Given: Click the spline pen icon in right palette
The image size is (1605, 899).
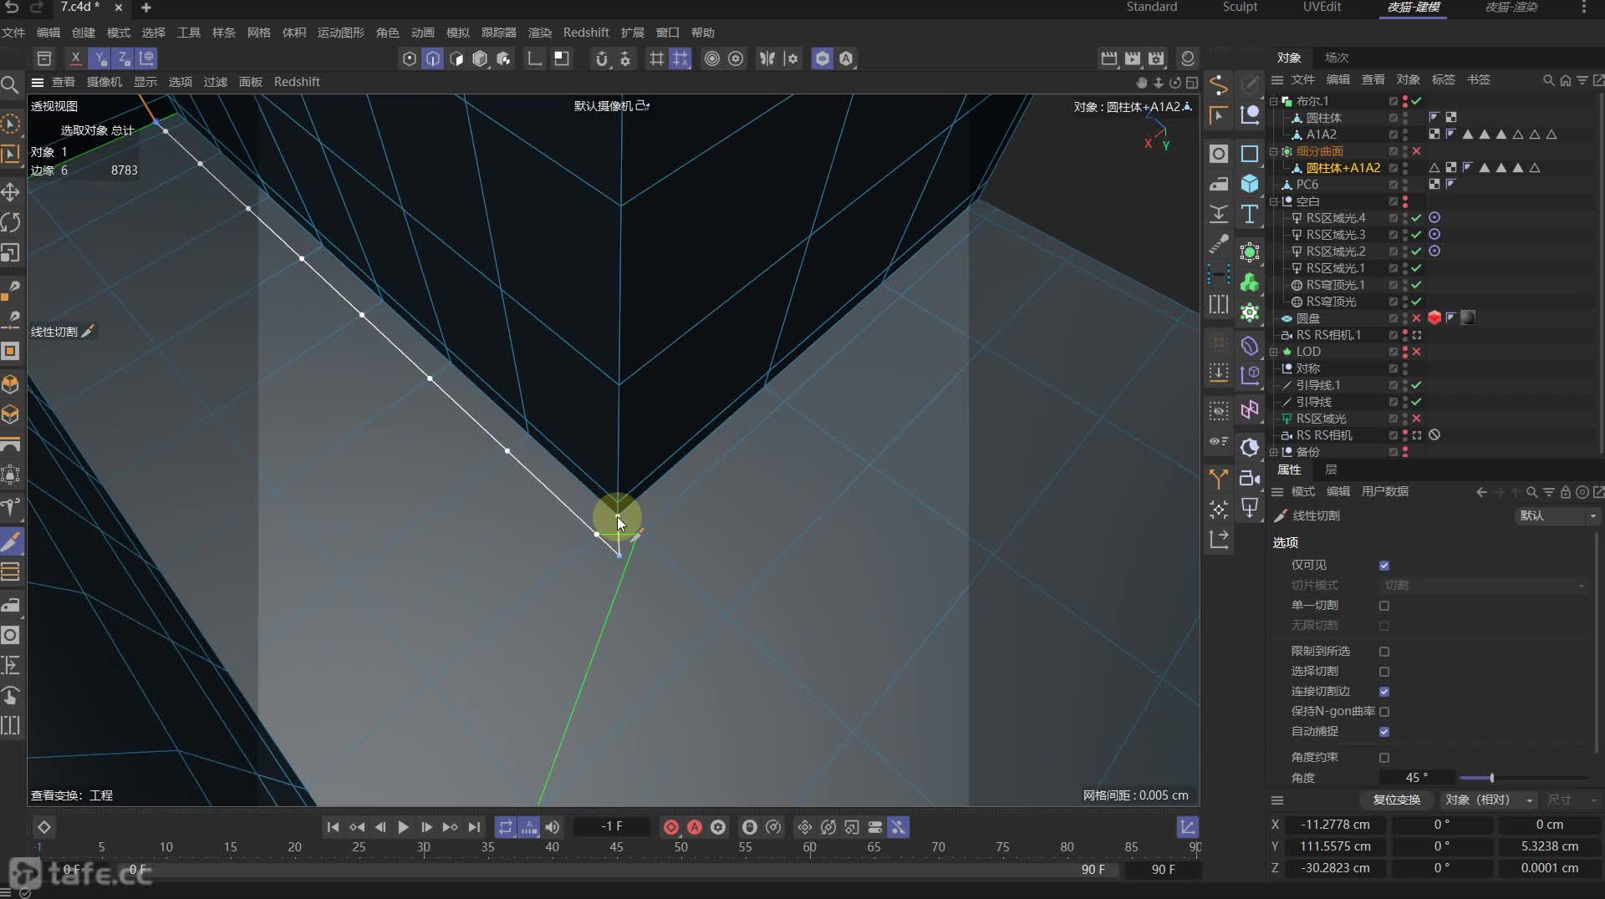Looking at the screenshot, I should click(x=1219, y=85).
